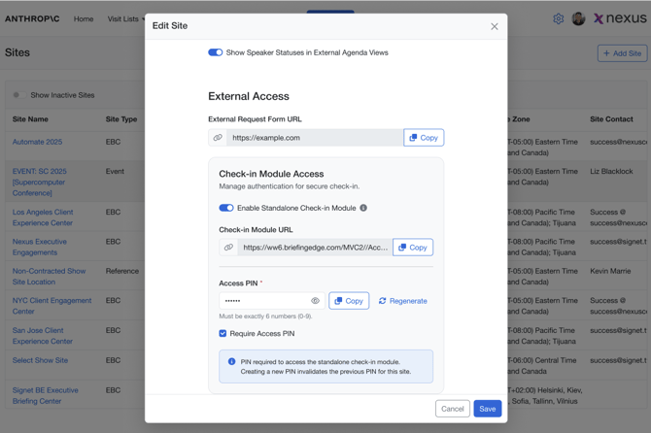Copy the Check-in Module URL
The height and width of the screenshot is (433, 651).
pos(413,248)
